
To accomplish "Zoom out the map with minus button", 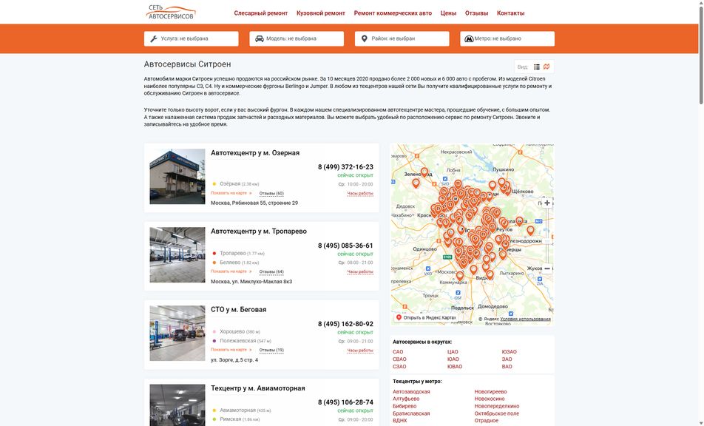I will point(547,268).
